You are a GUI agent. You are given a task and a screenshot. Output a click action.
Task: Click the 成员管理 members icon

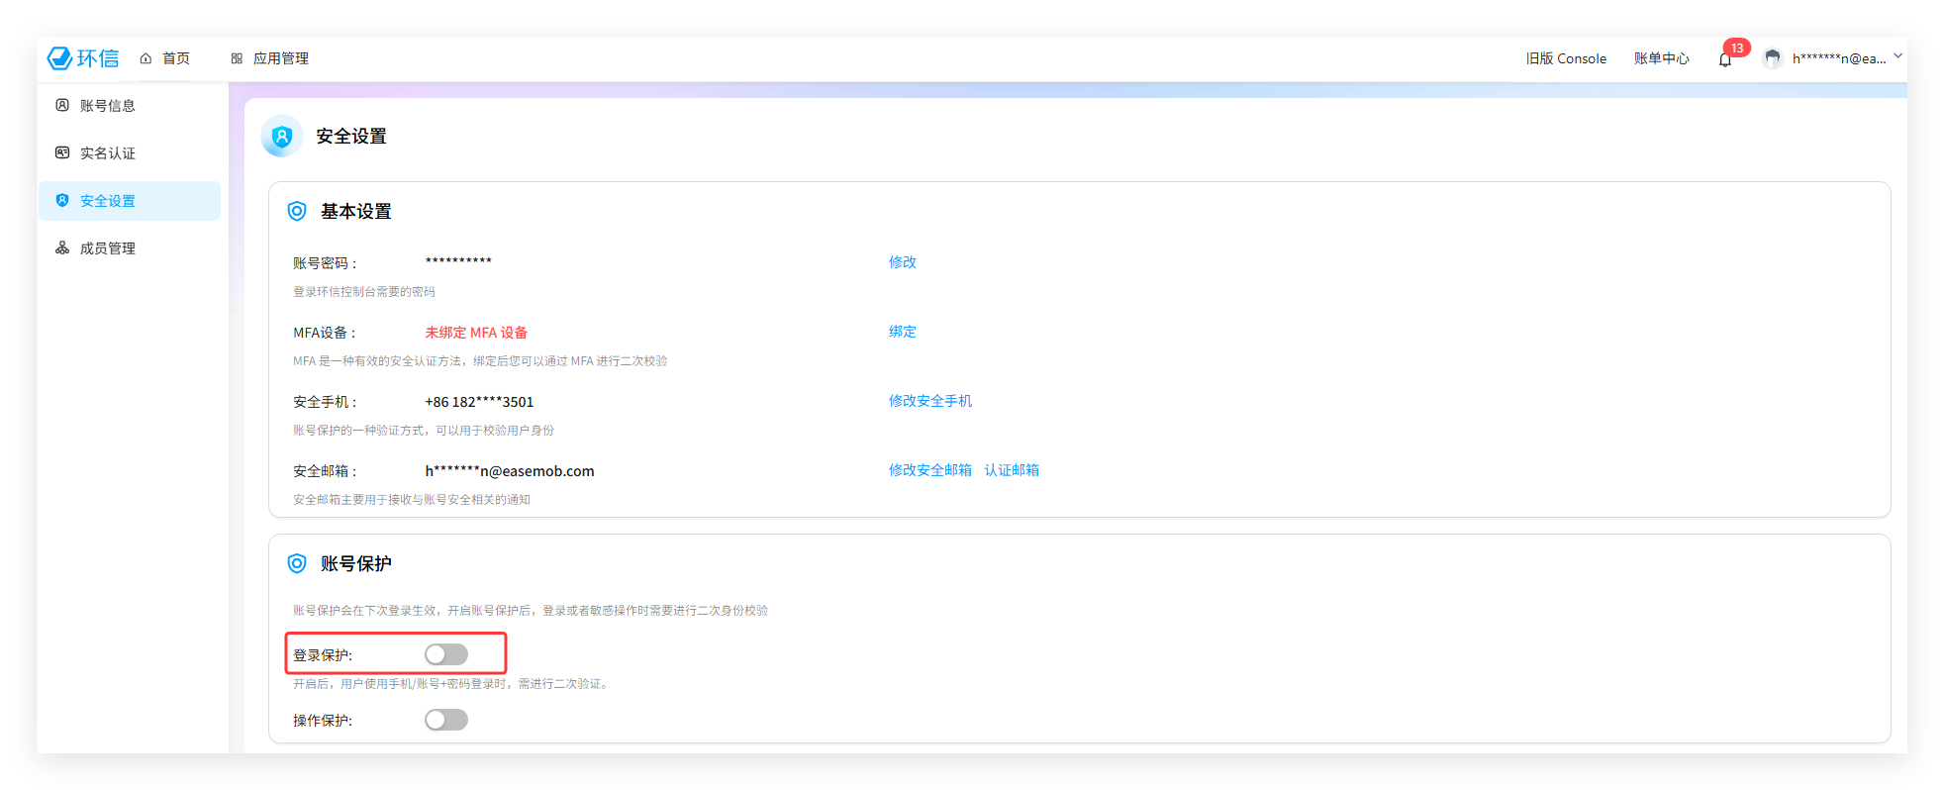click(62, 247)
